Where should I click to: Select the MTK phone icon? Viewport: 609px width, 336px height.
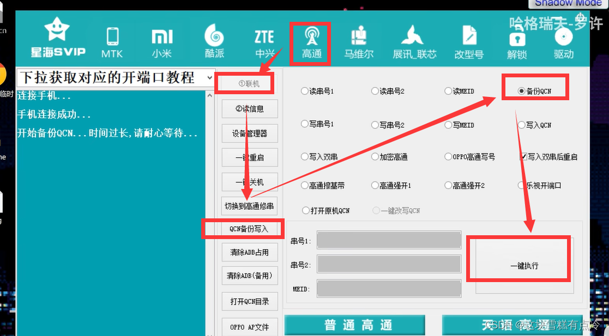112,42
